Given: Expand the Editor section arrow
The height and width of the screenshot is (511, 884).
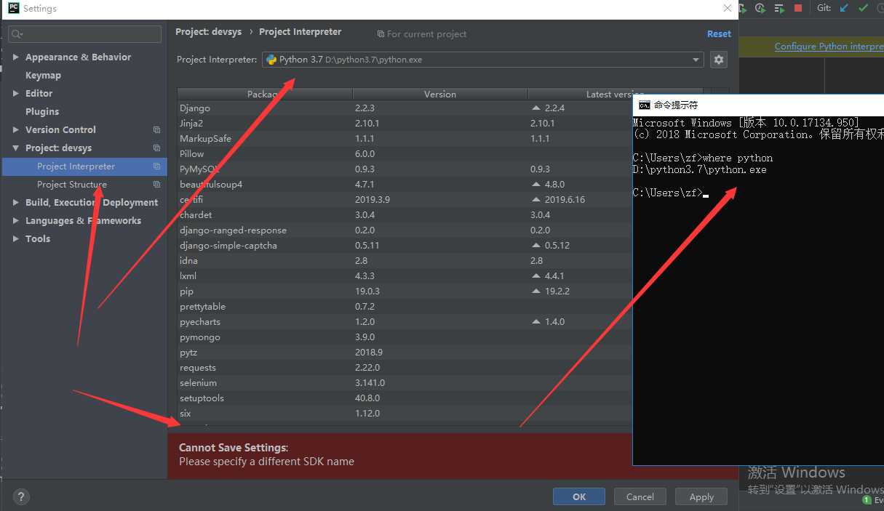Looking at the screenshot, I should tap(16, 93).
